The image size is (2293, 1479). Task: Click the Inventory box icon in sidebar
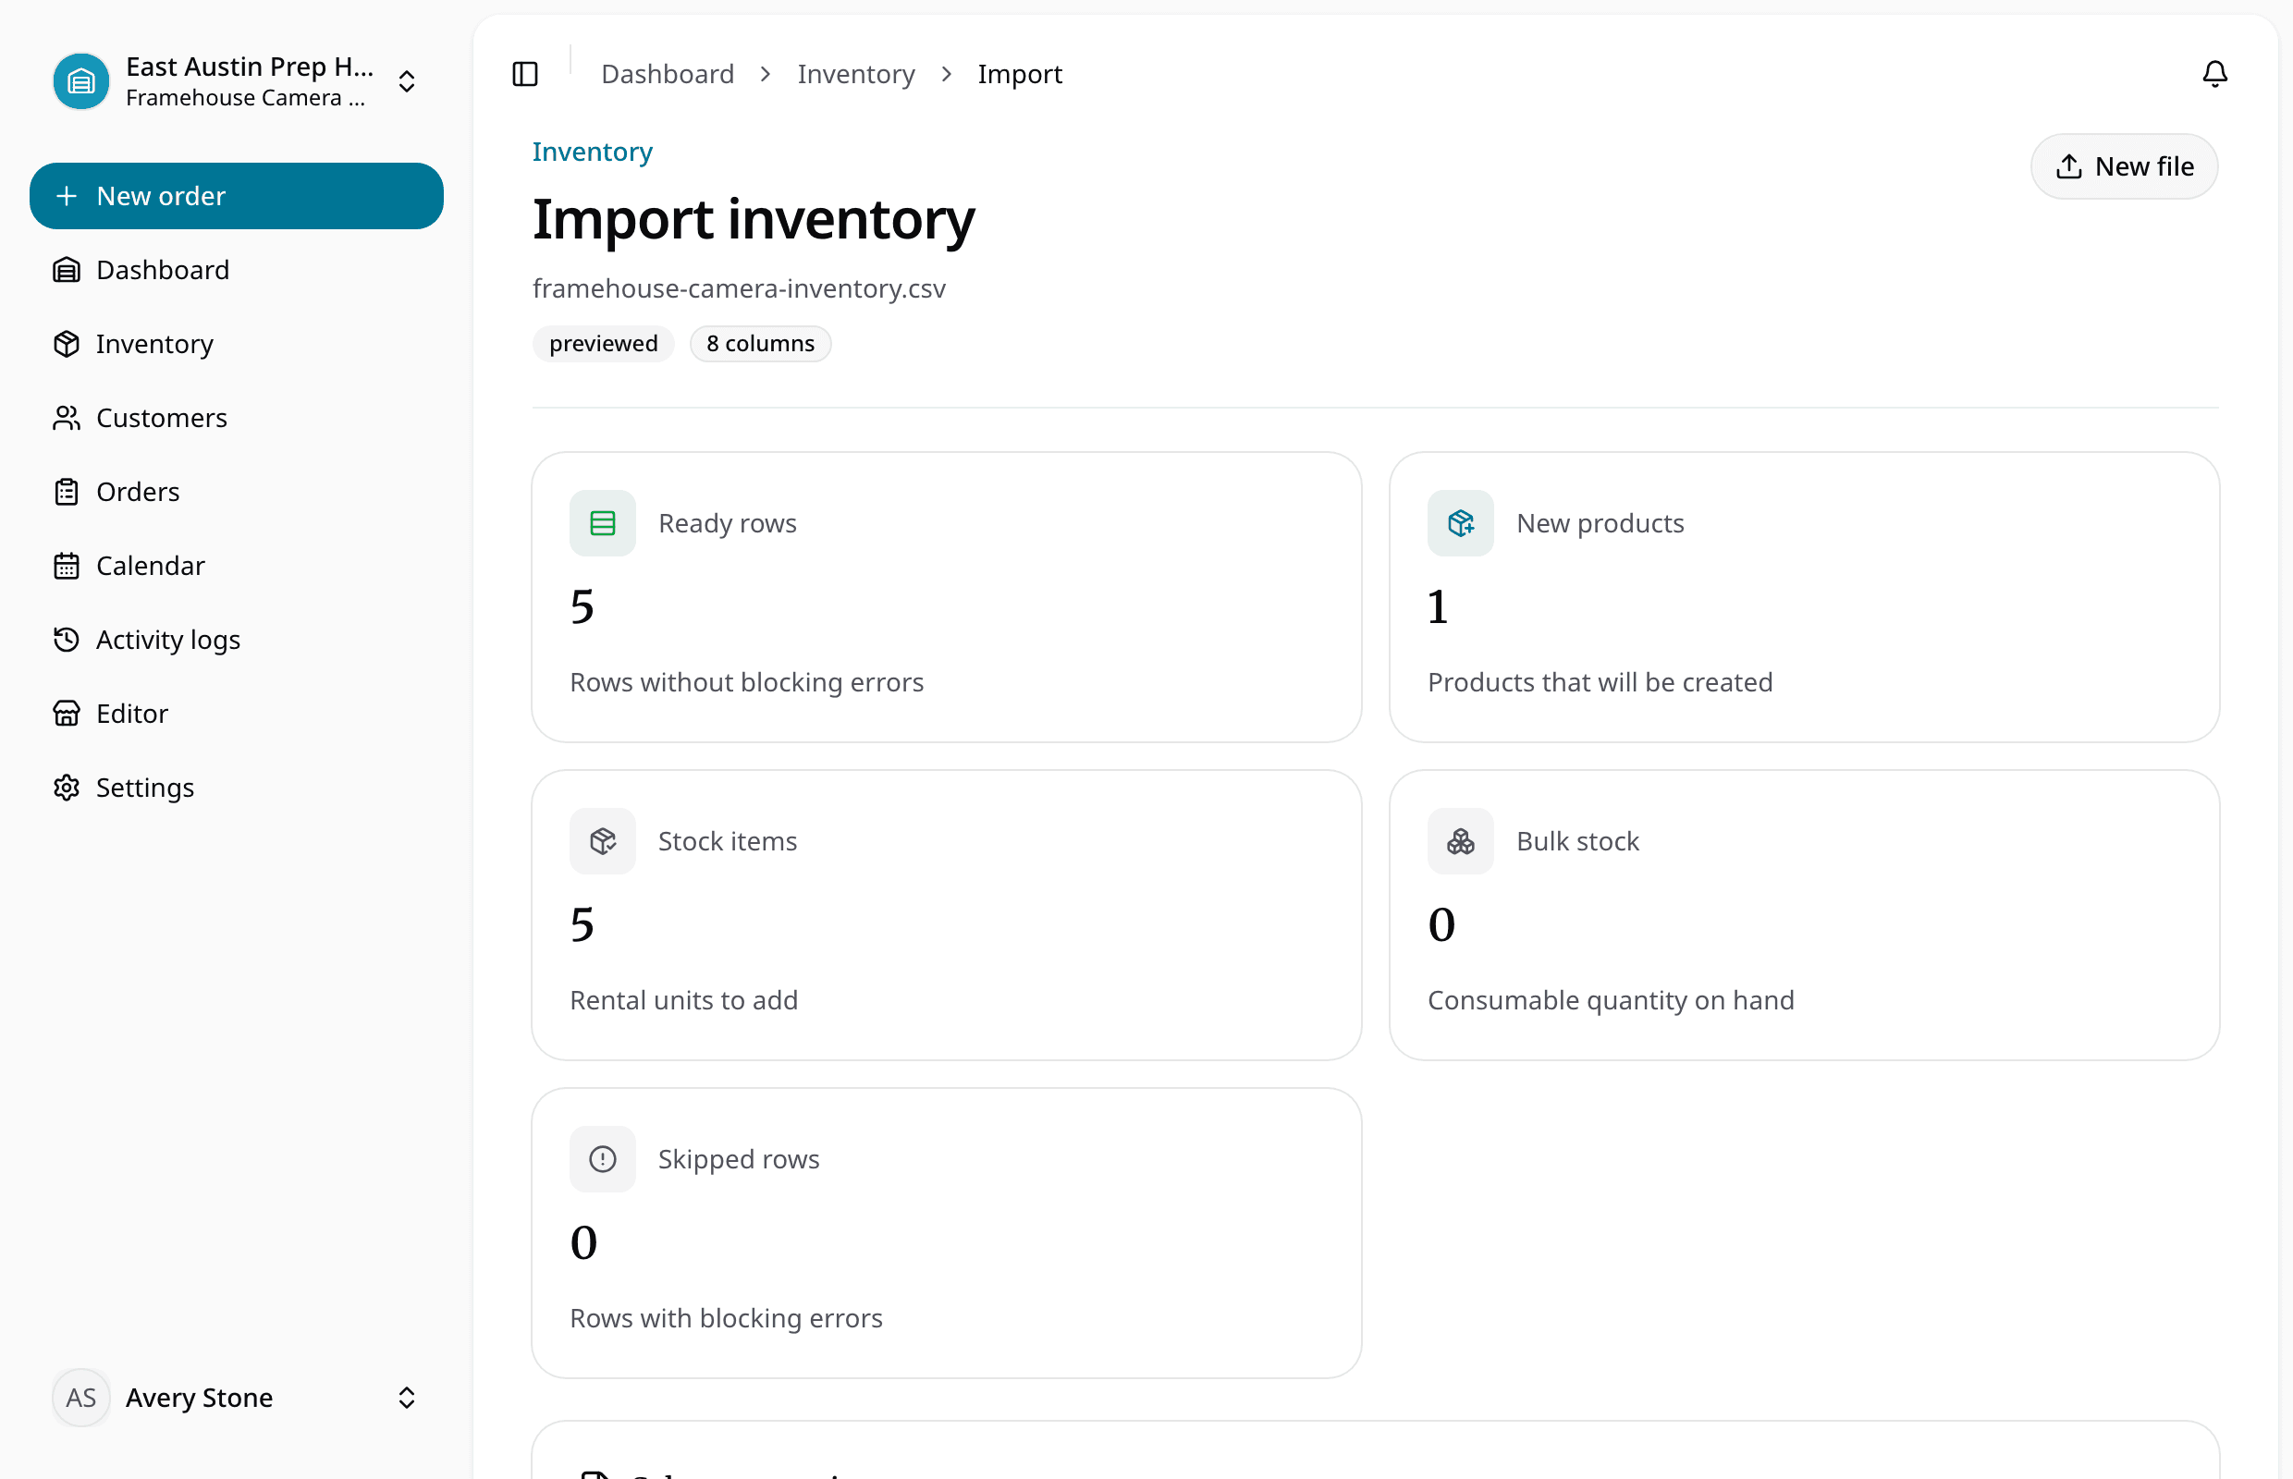(67, 344)
